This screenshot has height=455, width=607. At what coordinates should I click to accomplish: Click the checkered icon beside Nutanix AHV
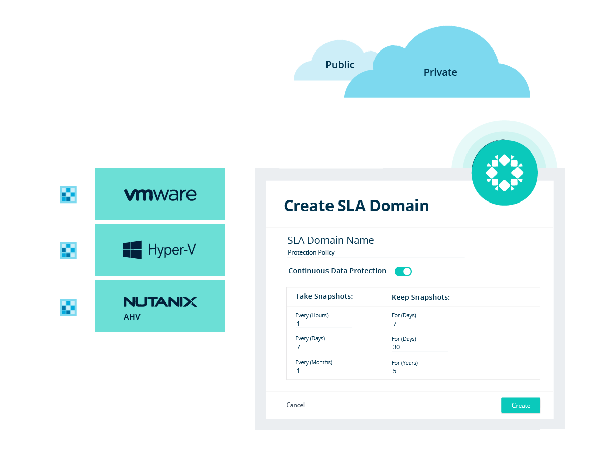[x=68, y=308]
